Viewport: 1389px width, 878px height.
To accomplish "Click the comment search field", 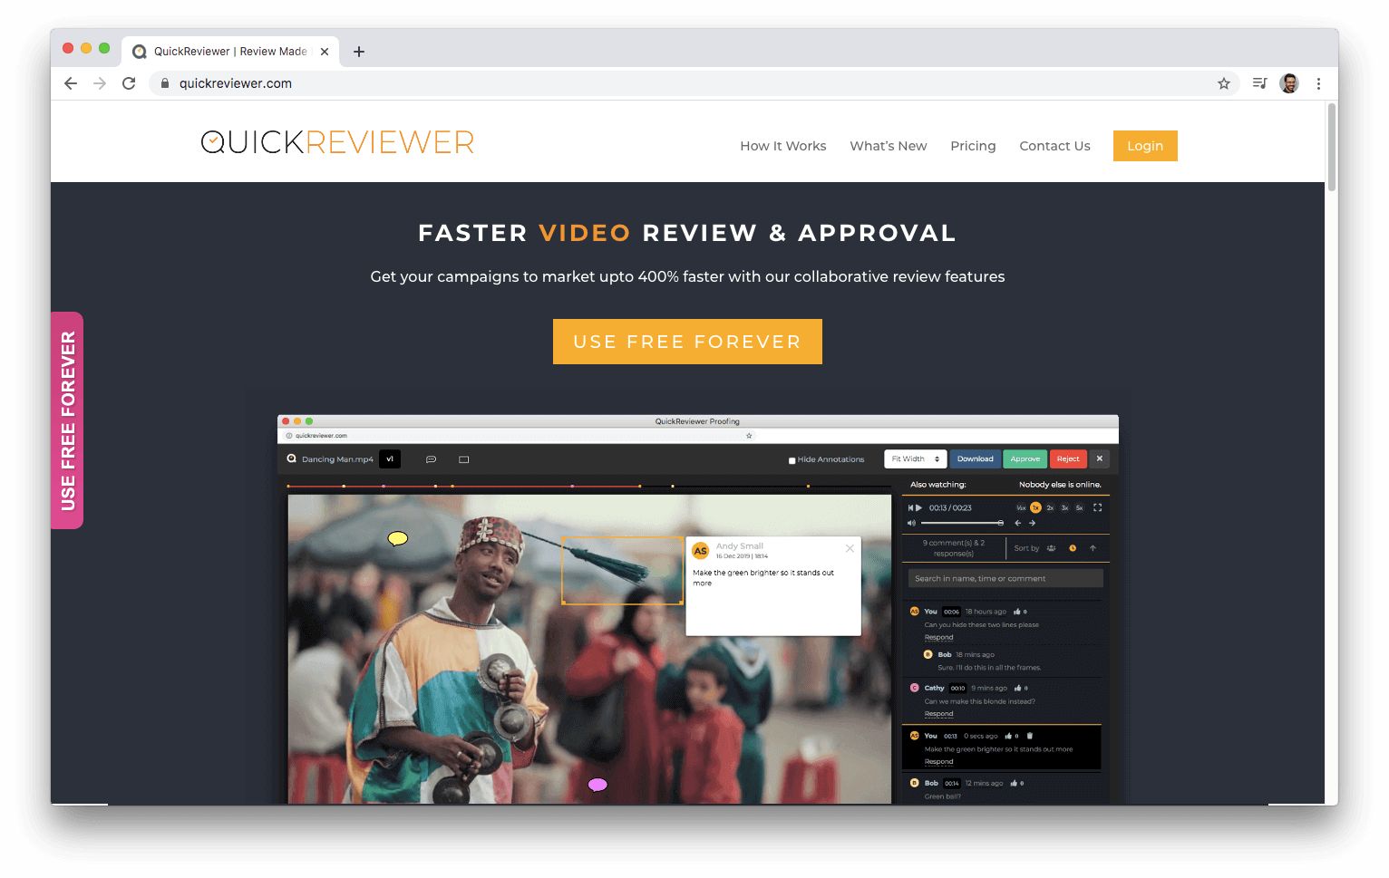I will tap(1004, 578).
